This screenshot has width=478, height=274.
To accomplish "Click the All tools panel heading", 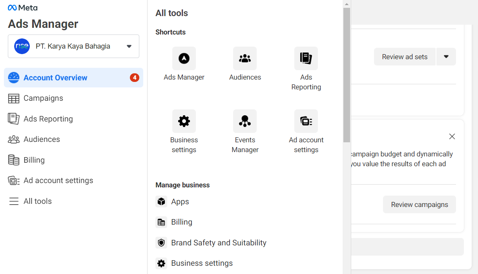I will 171,13.
